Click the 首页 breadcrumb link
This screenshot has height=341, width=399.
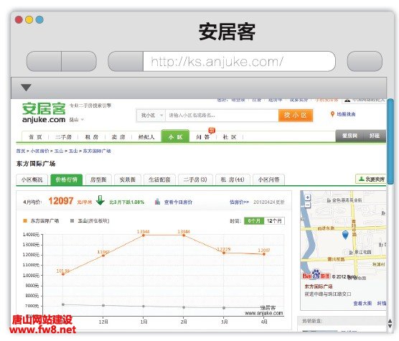pyautogui.click(x=21, y=151)
